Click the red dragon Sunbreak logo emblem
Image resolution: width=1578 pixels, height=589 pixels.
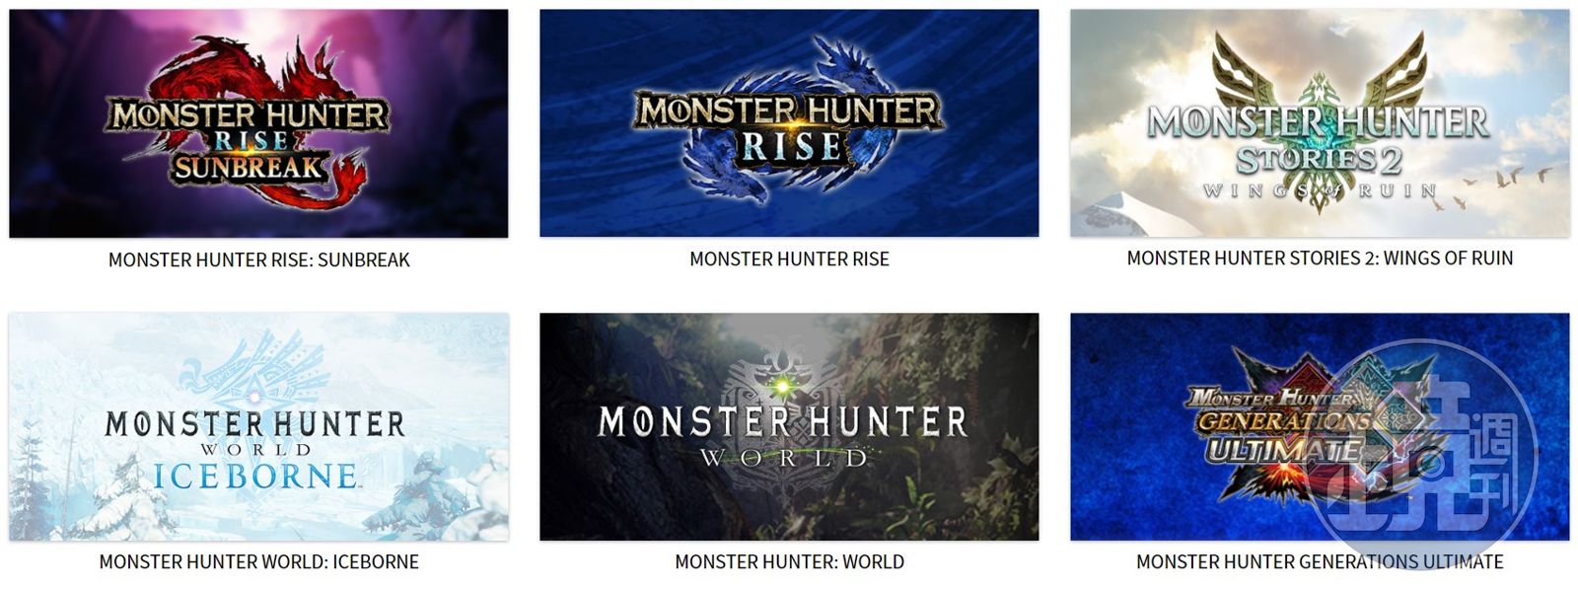249,122
